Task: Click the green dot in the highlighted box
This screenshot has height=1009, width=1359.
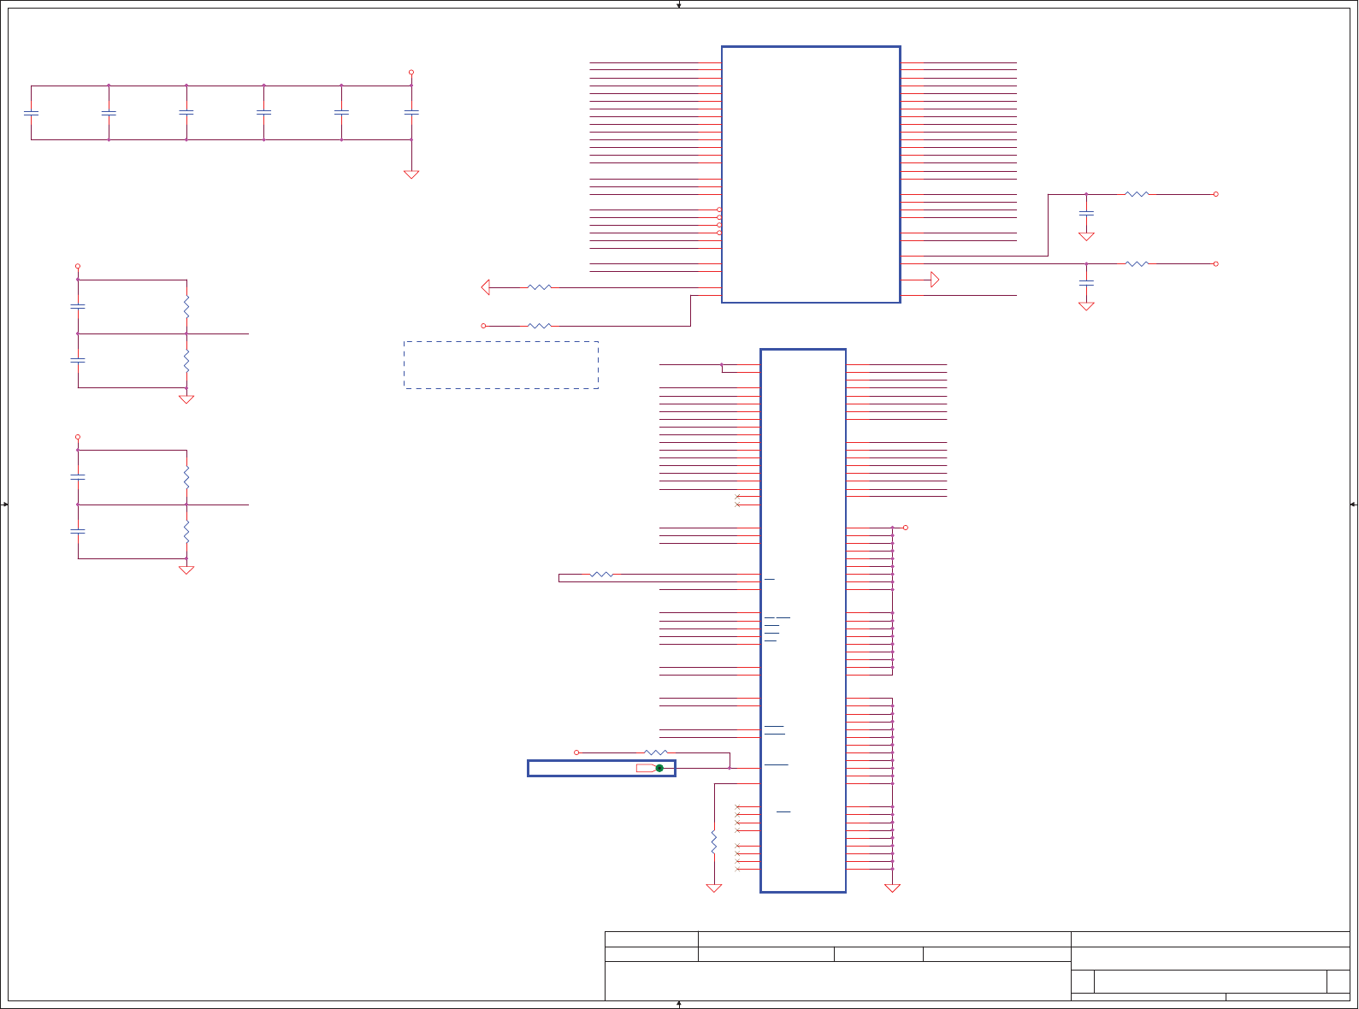Action: (659, 768)
